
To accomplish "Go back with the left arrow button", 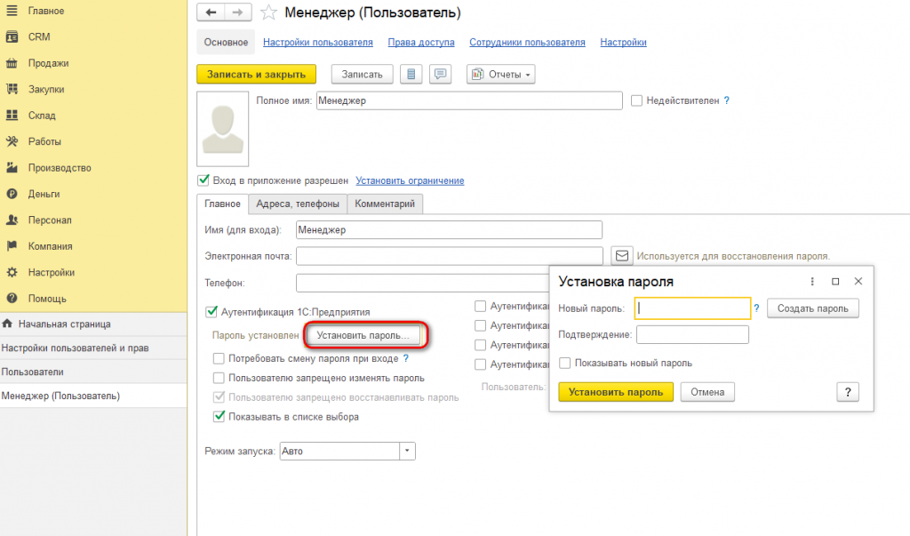I will click(211, 12).
